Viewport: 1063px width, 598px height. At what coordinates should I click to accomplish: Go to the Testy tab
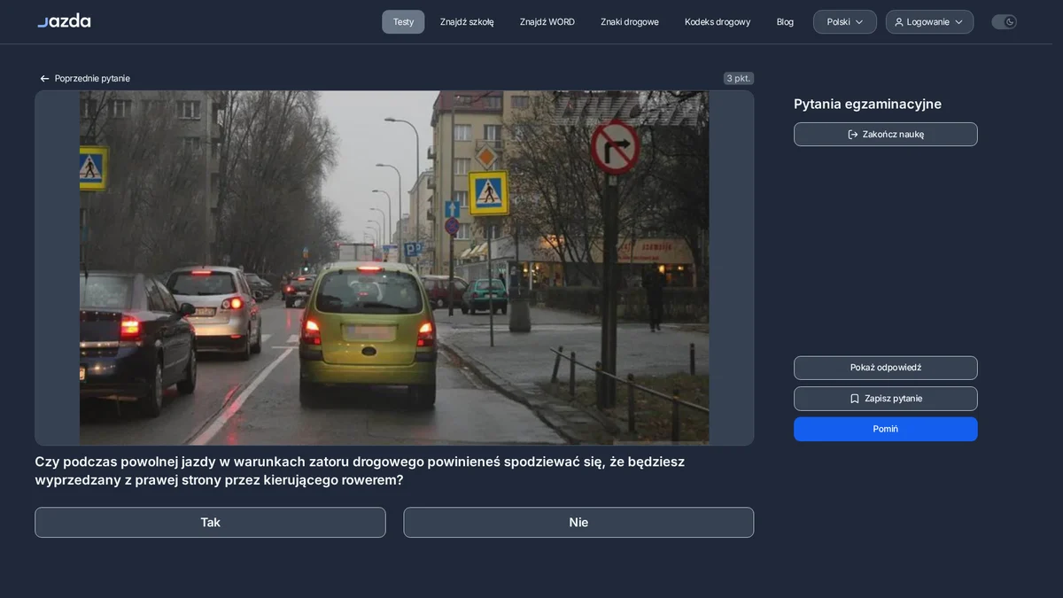pyautogui.click(x=403, y=22)
